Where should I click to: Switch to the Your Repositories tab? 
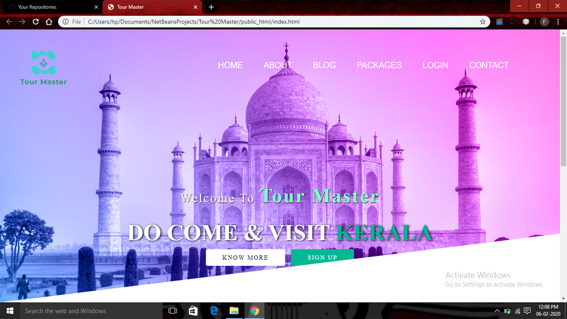pyautogui.click(x=49, y=7)
